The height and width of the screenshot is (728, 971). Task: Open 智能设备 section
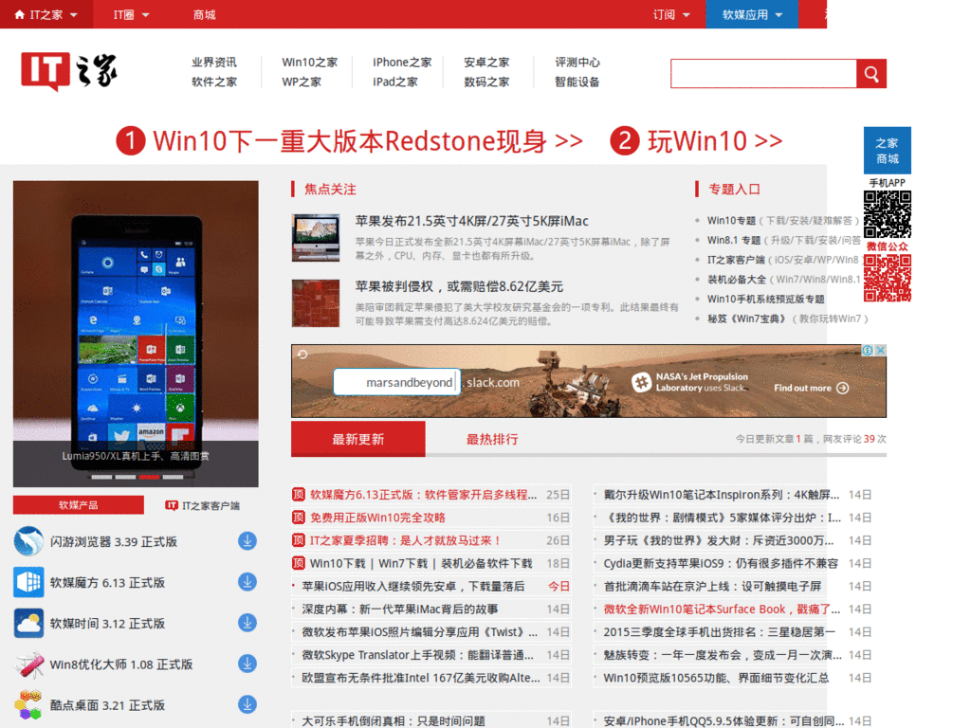pyautogui.click(x=577, y=82)
